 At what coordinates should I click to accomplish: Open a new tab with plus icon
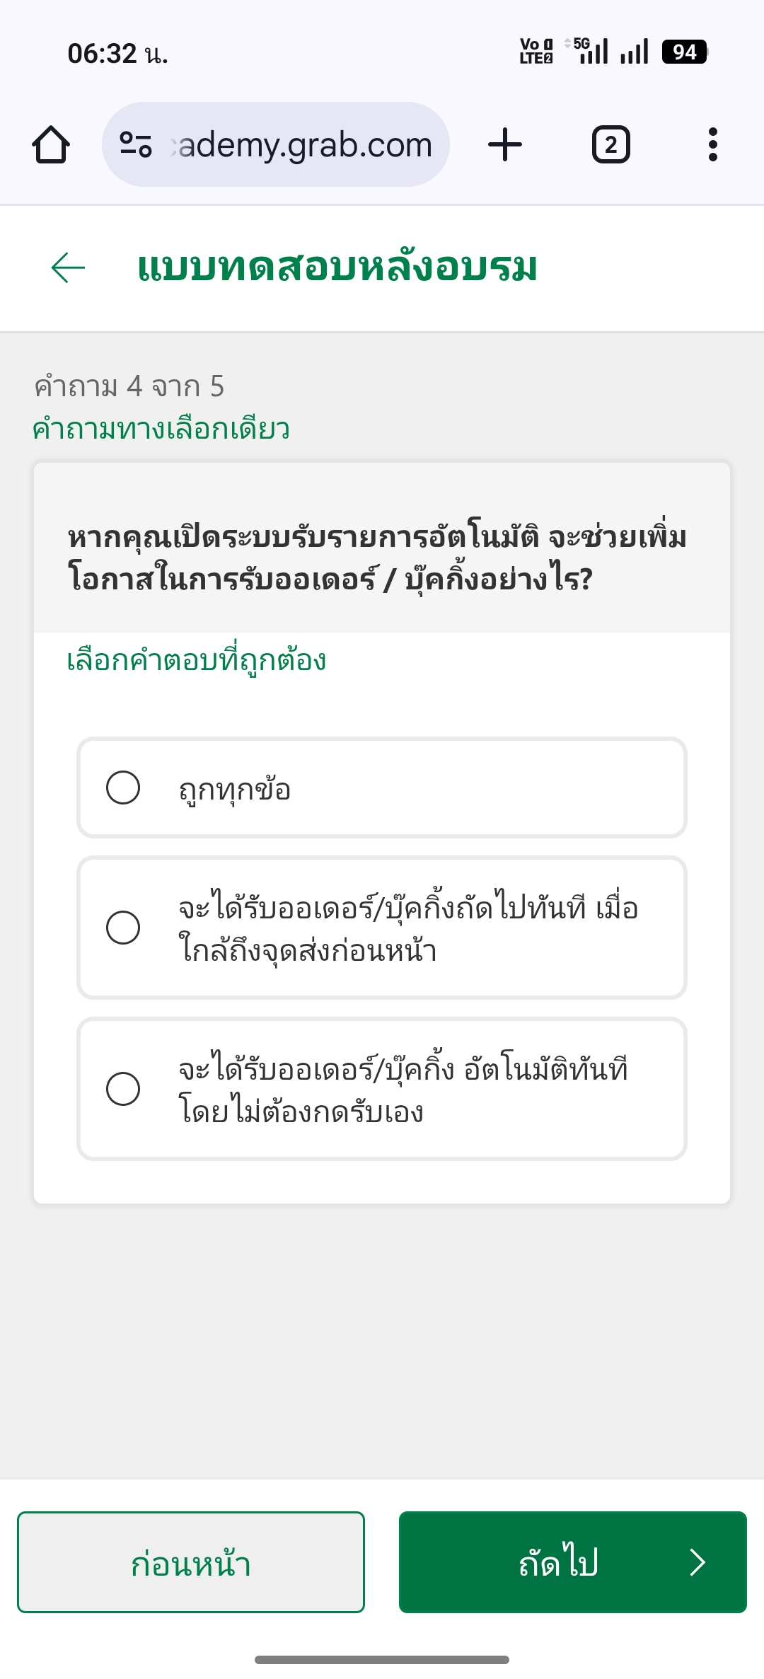(x=505, y=145)
